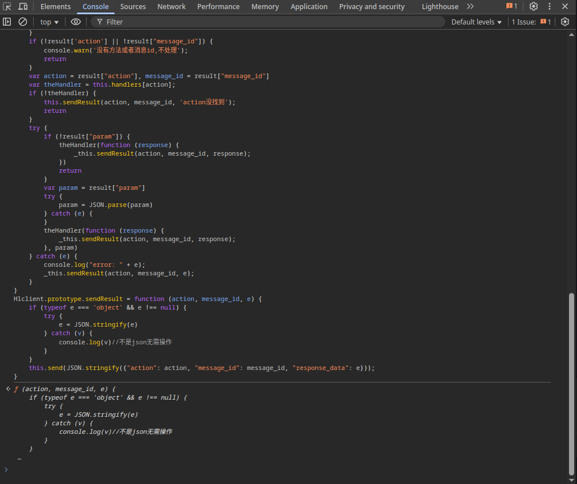Open console settings gear icon
577x484 pixels.
tap(565, 22)
